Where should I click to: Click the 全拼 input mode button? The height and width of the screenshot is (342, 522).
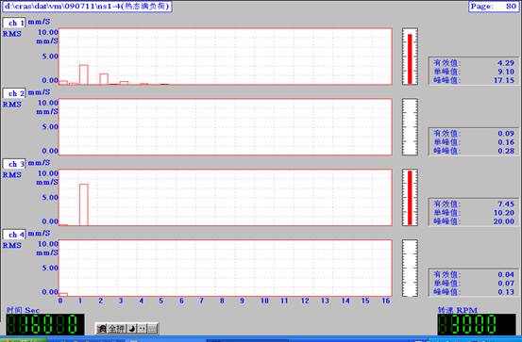[x=116, y=329]
